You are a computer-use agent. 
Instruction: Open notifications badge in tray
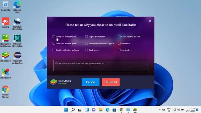197,110
